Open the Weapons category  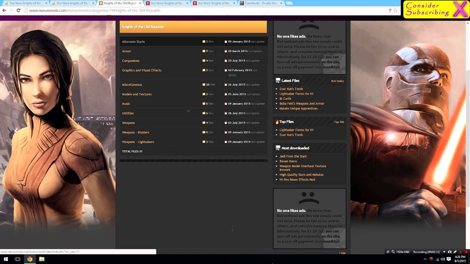(128, 123)
